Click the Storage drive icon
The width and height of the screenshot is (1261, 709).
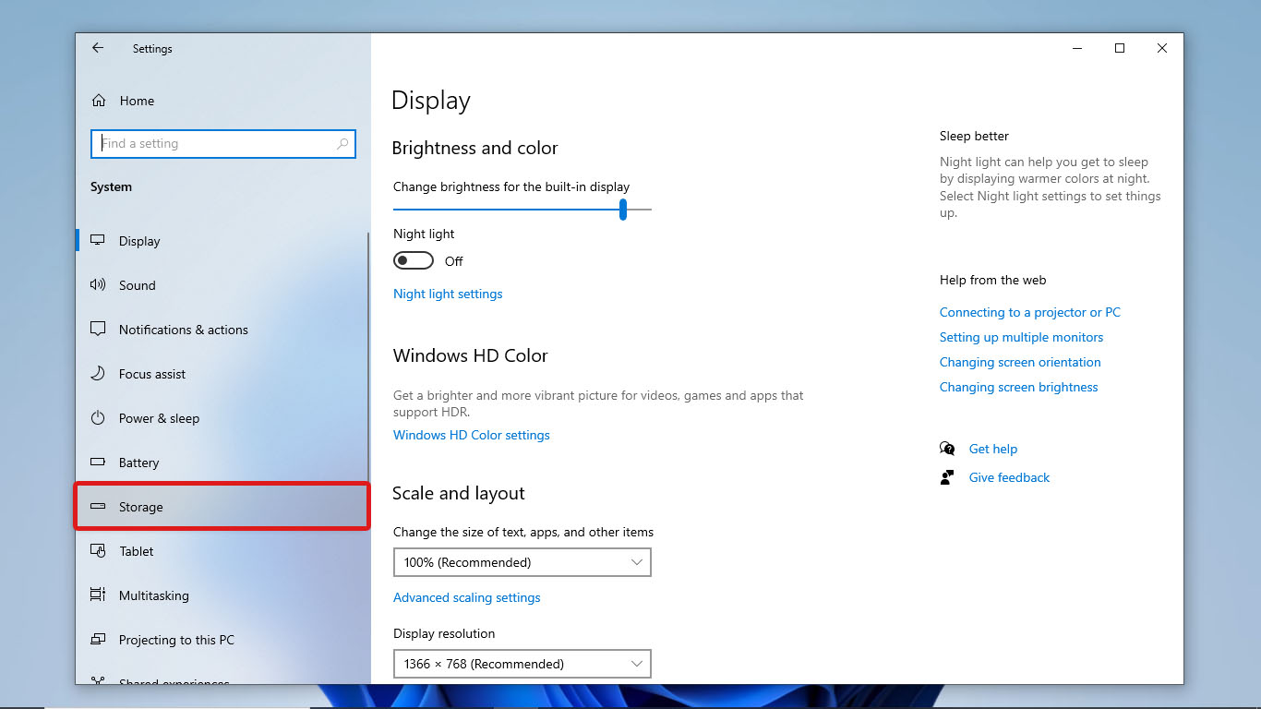[x=98, y=506]
